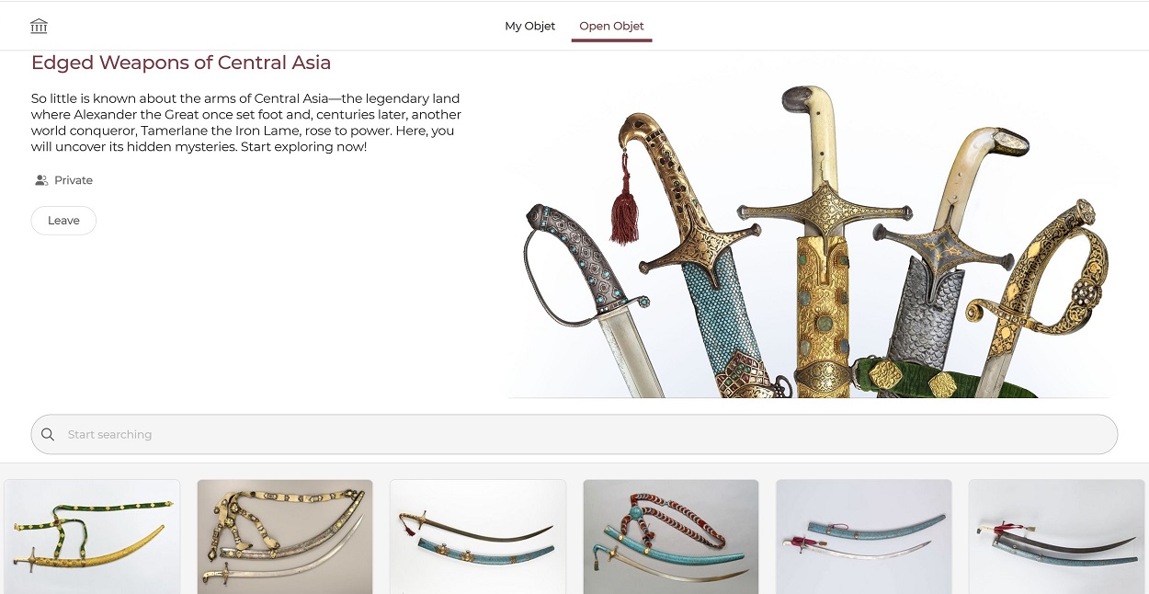Open the yellow scabbard sword thumbnail

click(x=92, y=537)
